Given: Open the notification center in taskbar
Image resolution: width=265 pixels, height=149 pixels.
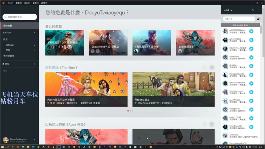Looking at the screenshot, I should 260,147.
